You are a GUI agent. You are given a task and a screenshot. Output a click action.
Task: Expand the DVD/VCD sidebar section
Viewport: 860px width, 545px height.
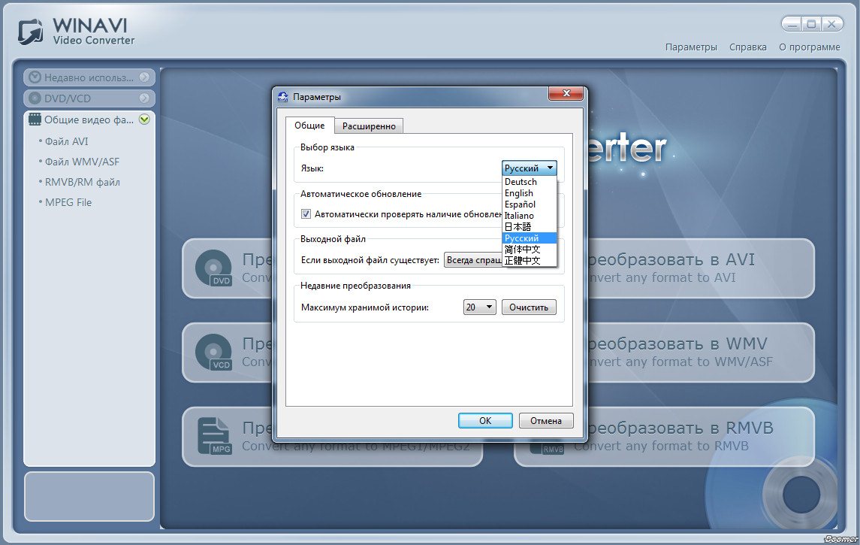coord(144,98)
